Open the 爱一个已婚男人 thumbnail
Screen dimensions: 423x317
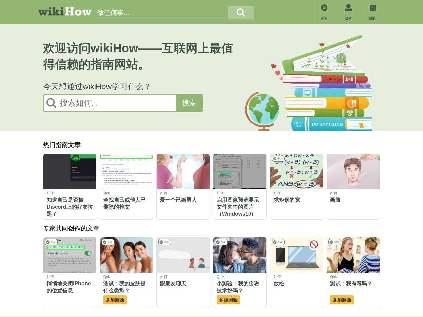(183, 171)
